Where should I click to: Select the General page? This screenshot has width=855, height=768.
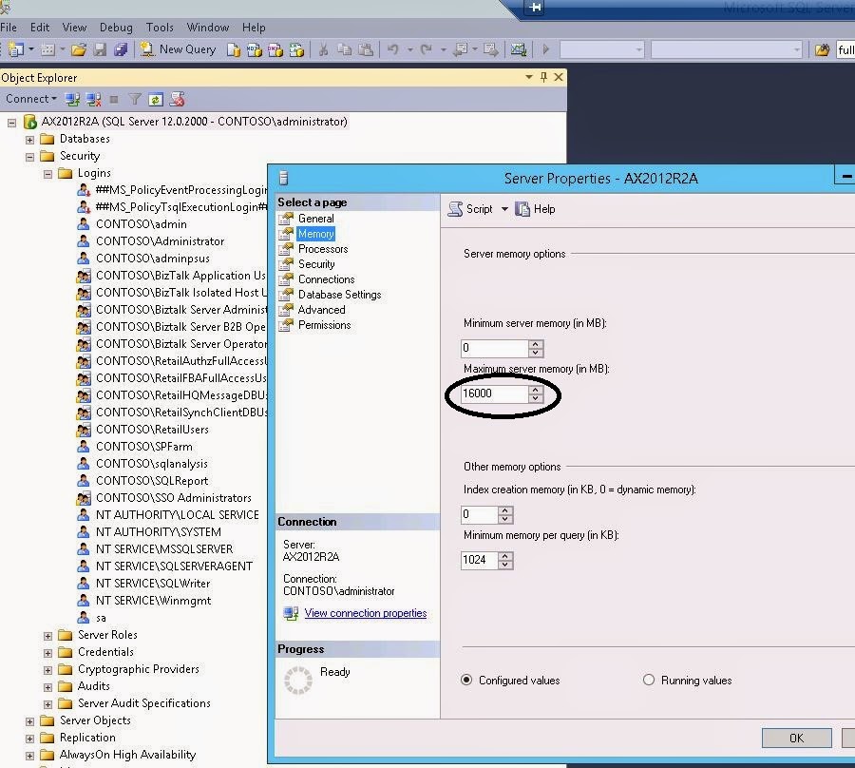(x=315, y=219)
